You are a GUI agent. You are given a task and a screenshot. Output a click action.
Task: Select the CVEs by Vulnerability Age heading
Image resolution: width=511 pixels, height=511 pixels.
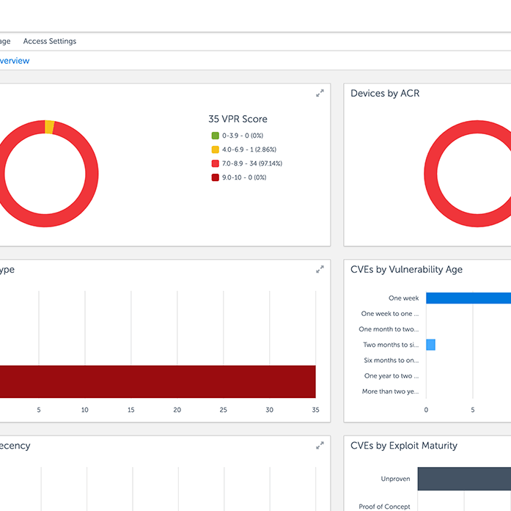pos(406,269)
